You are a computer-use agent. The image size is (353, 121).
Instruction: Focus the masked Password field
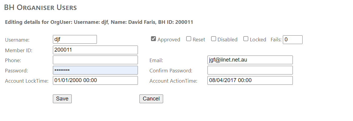[x=95, y=70]
